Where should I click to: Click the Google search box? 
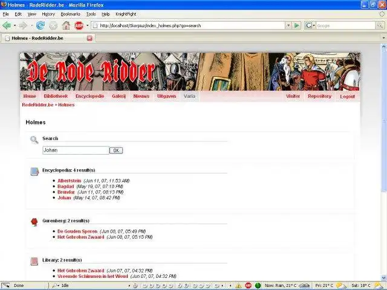(x=345, y=25)
